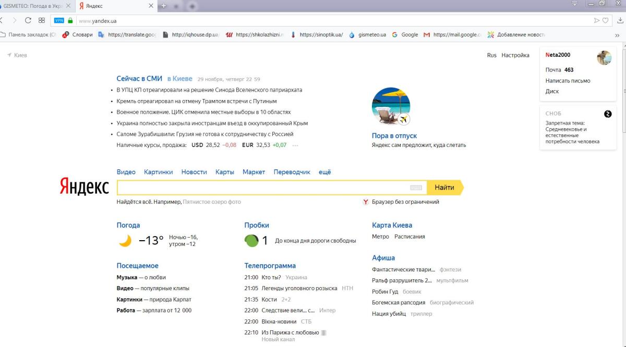This screenshot has height=347, width=626.
Task: Reload the current page
Action: pos(28,21)
